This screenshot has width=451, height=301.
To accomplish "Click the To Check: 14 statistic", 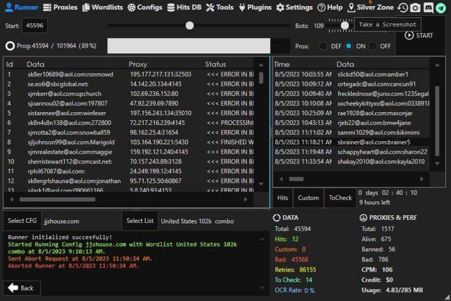I will [x=294, y=280].
